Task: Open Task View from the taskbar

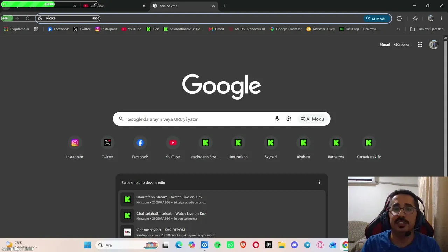Action: pyautogui.click(x=165, y=245)
